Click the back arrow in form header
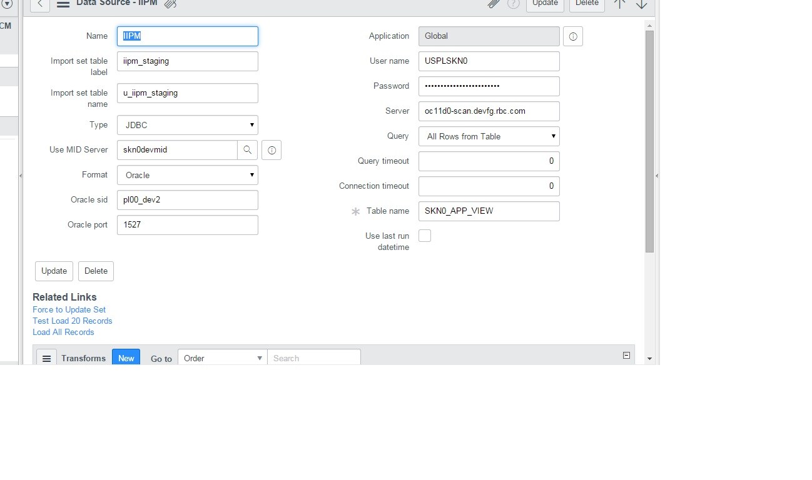 point(40,4)
